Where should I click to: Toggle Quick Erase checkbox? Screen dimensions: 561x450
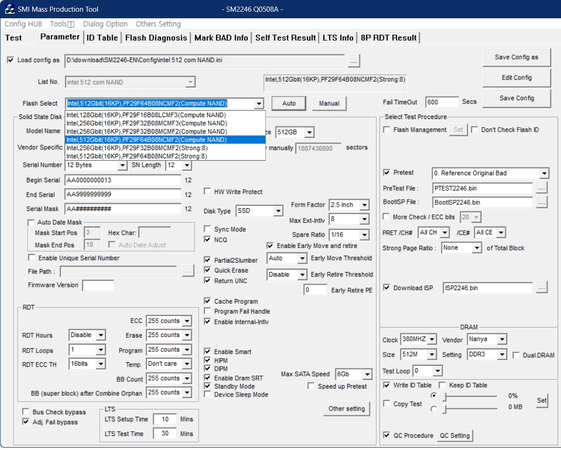coord(207,270)
